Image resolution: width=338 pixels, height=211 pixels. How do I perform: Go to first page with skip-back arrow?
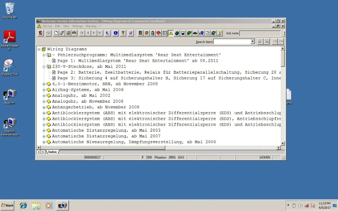click(x=82, y=33)
